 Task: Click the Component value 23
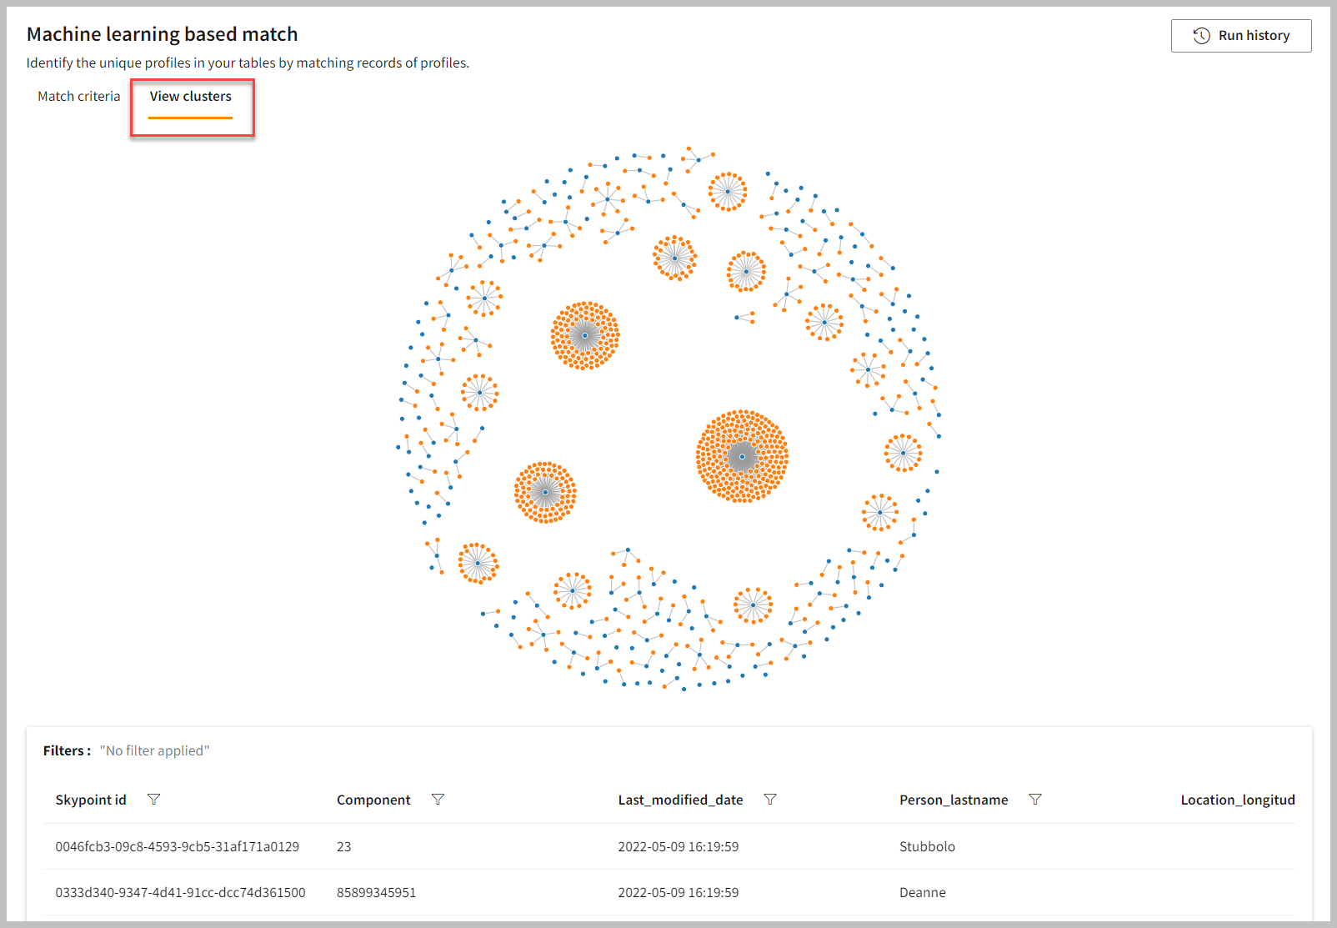pyautogui.click(x=344, y=846)
